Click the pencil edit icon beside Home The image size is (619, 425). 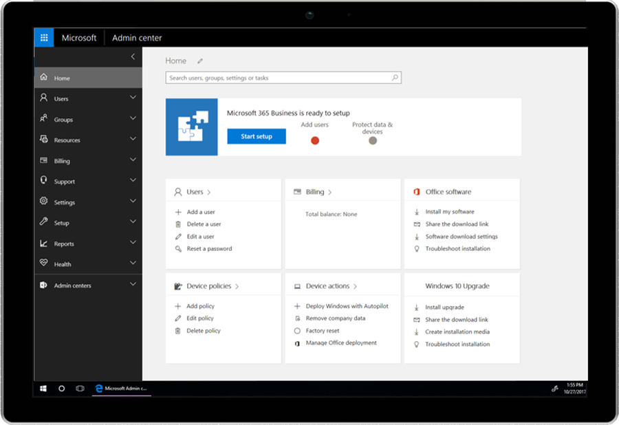coord(200,61)
